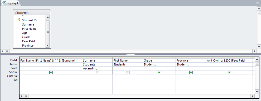The width and height of the screenshot is (261, 101).
Task: Click the Students field list up arrow
Action: (47, 17)
